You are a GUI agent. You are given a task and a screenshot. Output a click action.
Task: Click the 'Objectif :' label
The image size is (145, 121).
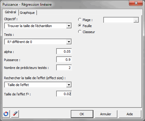click(x=11, y=19)
